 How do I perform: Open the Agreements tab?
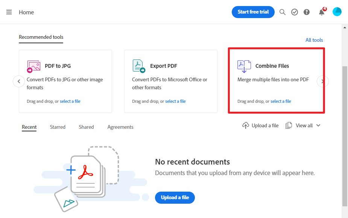(120, 127)
